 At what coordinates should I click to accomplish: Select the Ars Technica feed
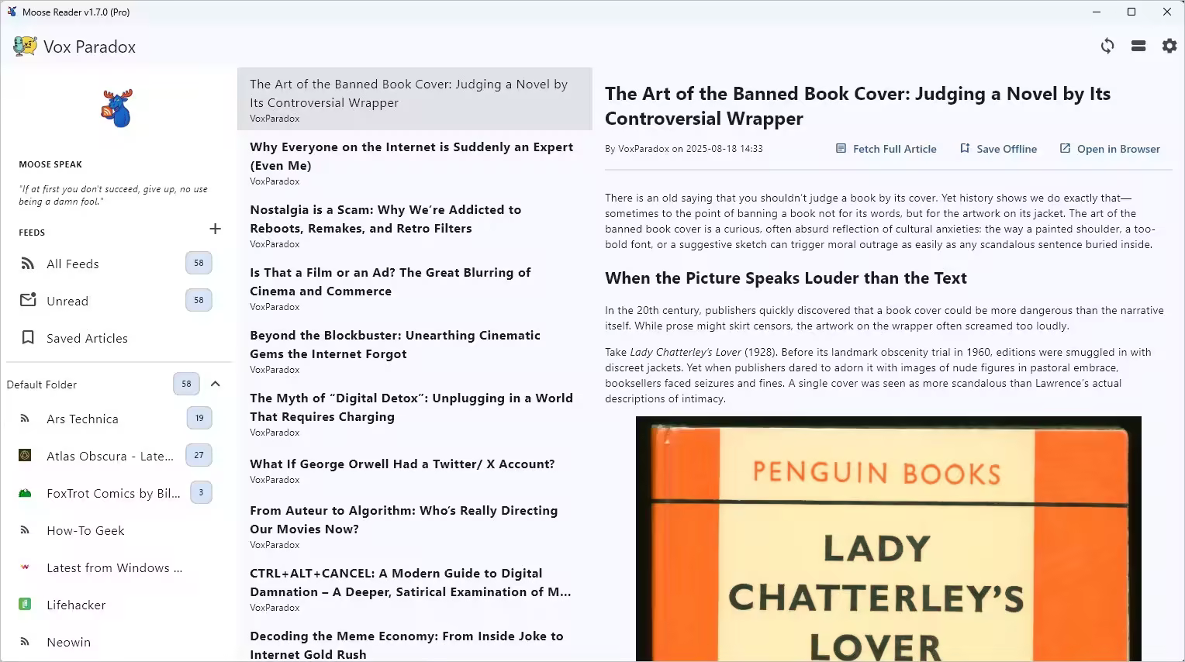click(x=119, y=419)
